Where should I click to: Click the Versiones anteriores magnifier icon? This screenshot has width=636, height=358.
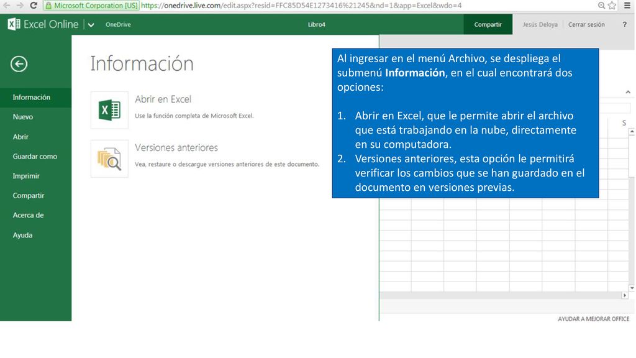(109, 158)
